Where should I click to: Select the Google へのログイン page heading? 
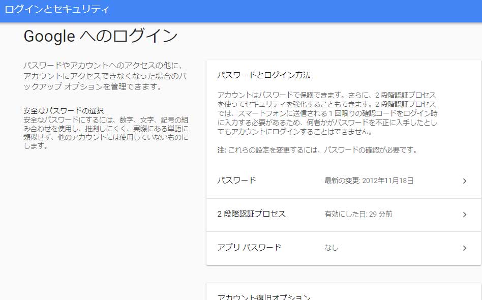101,37
